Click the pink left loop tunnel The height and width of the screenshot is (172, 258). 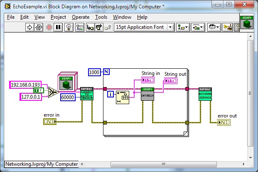tap(105, 89)
